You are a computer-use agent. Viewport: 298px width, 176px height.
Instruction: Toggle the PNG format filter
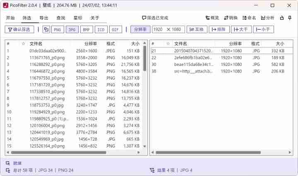[x=58, y=30]
